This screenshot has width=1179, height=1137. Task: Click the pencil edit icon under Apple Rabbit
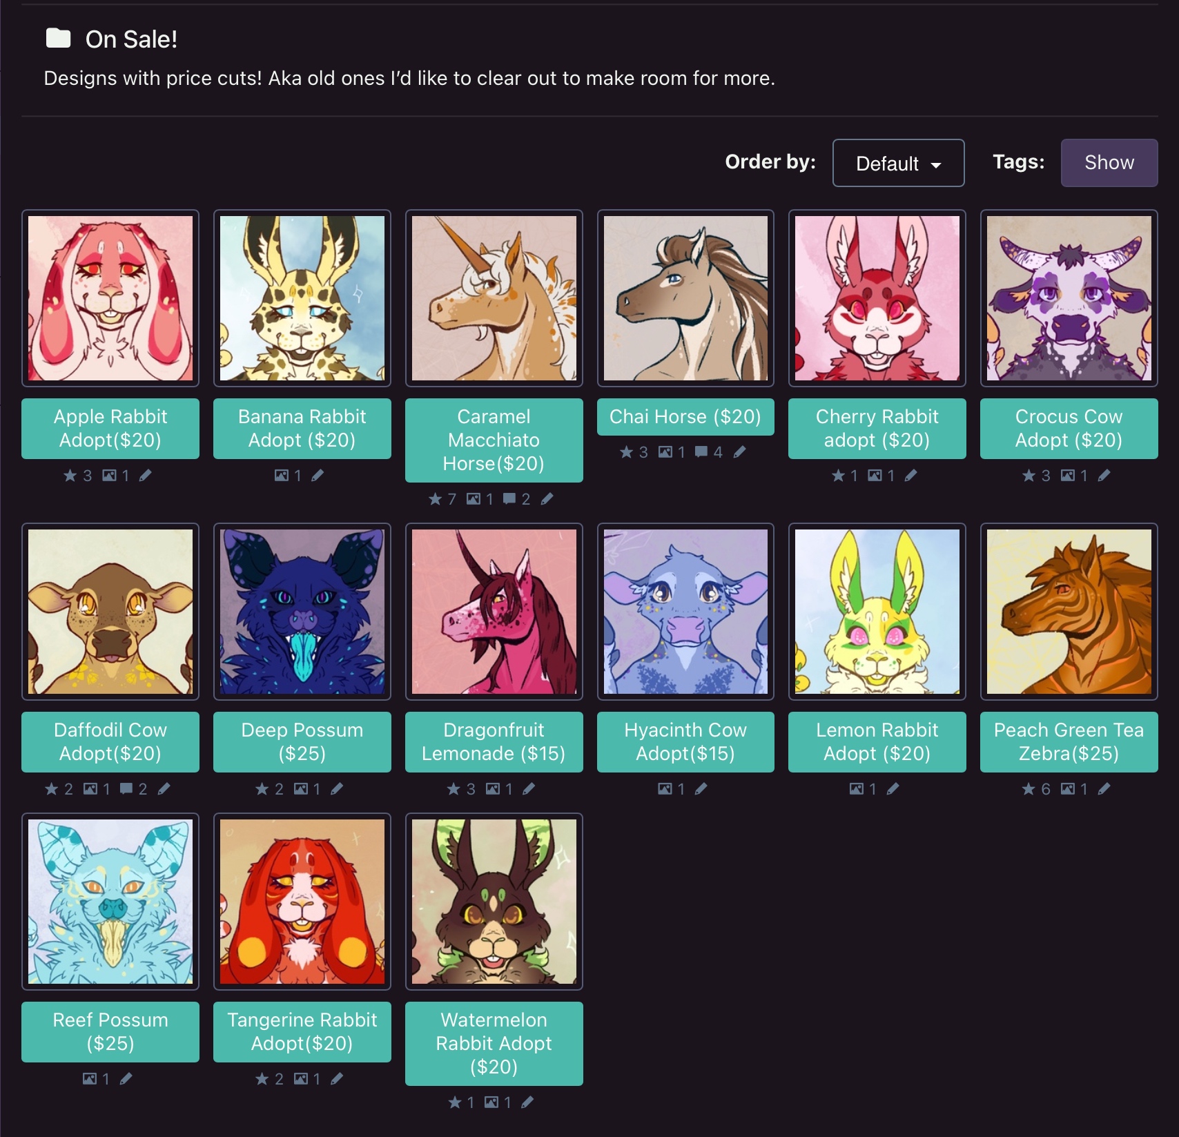(x=145, y=476)
